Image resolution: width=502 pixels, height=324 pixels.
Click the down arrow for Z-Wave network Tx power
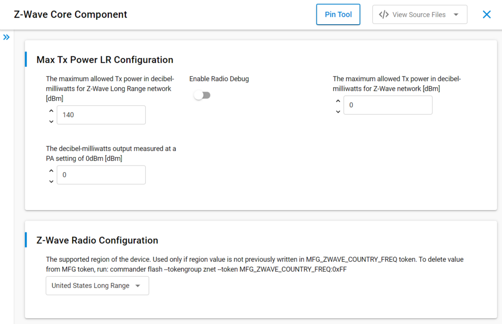[338, 111]
